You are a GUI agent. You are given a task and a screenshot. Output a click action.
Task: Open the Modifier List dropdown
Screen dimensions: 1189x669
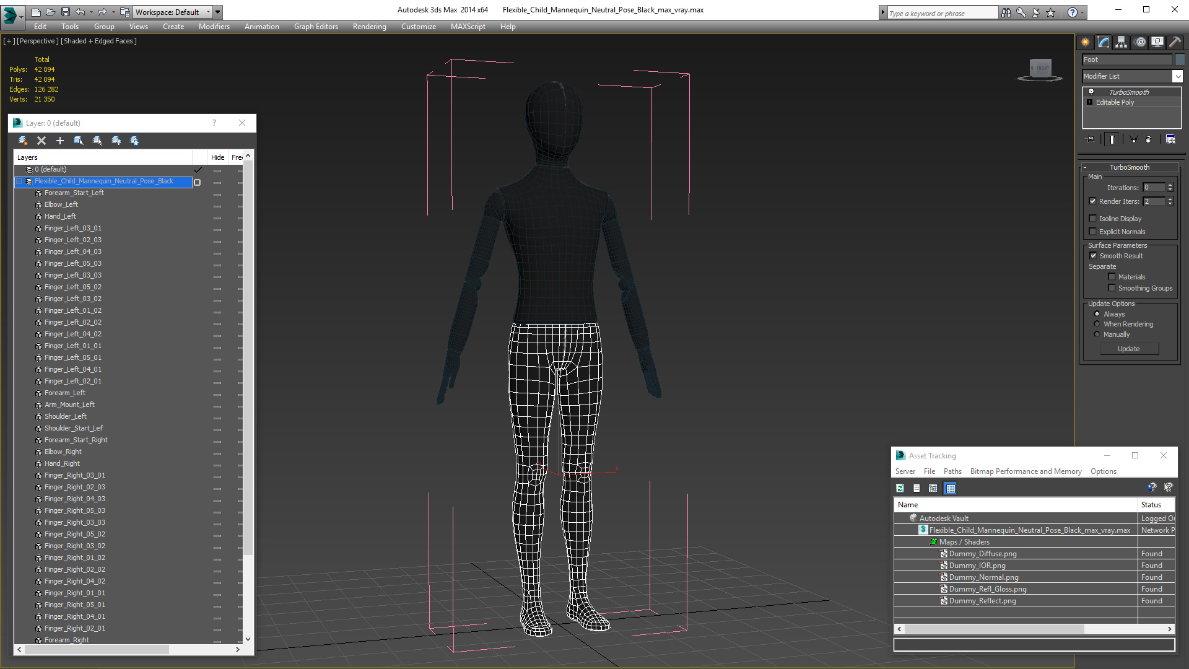pos(1177,76)
